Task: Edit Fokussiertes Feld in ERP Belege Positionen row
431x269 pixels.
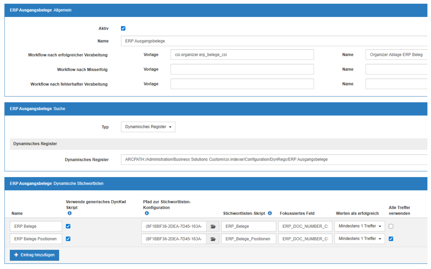Action: (305, 239)
